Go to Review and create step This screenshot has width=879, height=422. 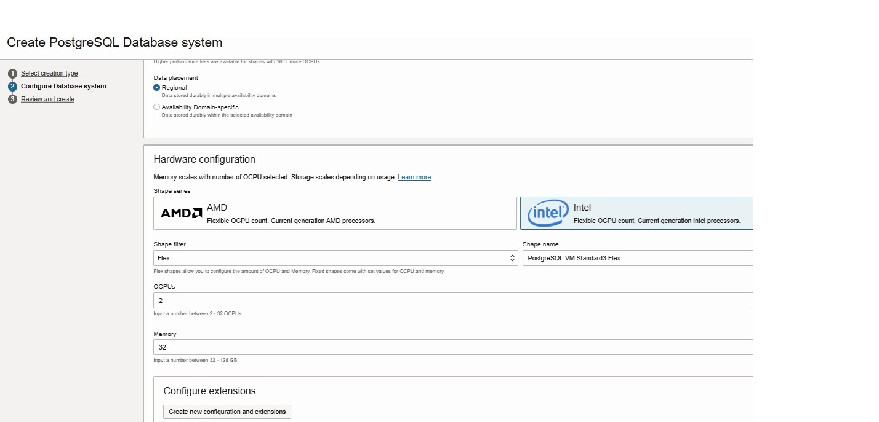(47, 99)
